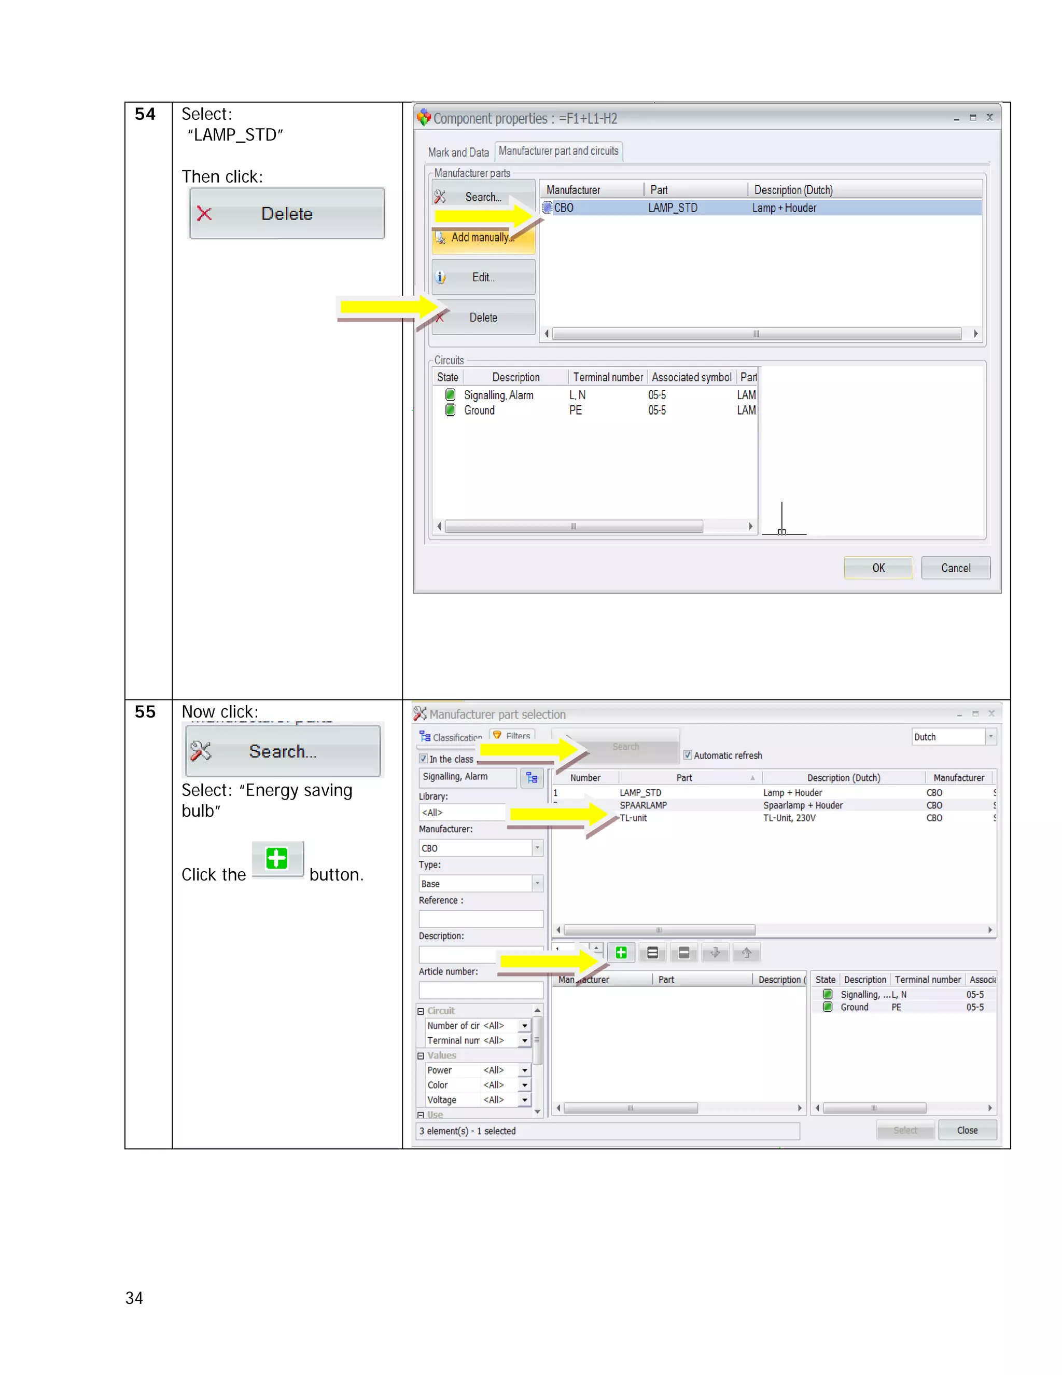Click green state icon in lower Ground PE row

[828, 1007]
